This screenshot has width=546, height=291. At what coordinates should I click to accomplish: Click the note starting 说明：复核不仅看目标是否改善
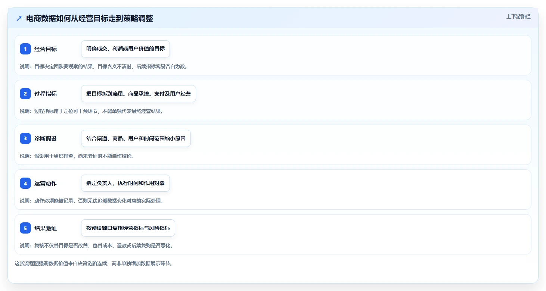click(x=96, y=245)
